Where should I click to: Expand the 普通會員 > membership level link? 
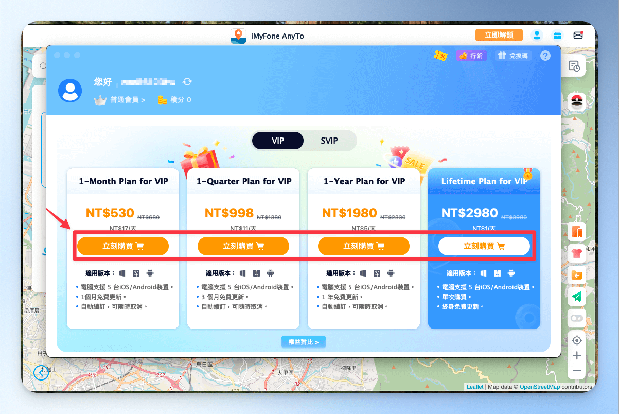coord(119,100)
